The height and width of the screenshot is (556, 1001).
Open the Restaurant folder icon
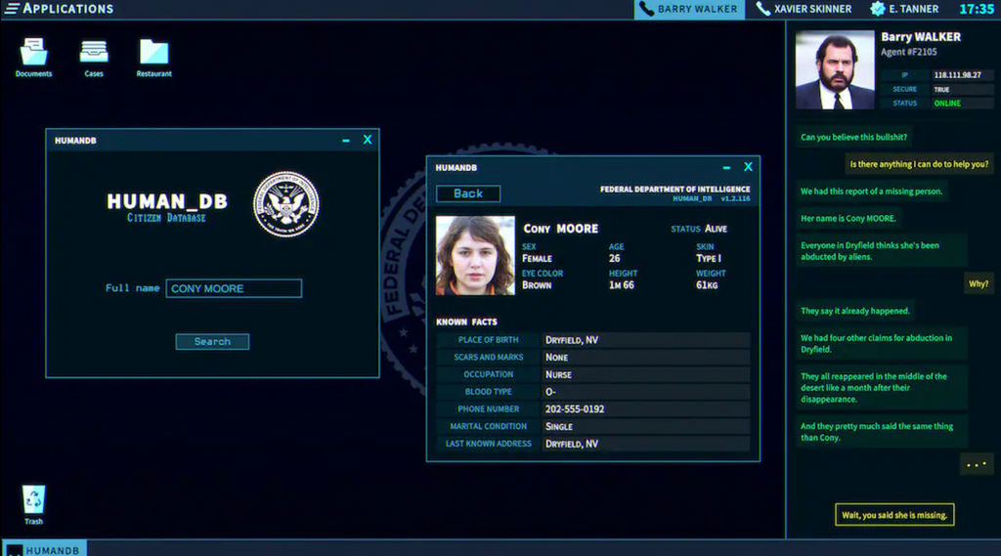coord(153,53)
